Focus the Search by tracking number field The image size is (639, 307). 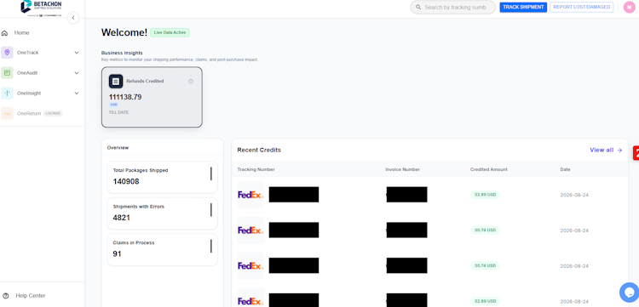[x=452, y=8]
